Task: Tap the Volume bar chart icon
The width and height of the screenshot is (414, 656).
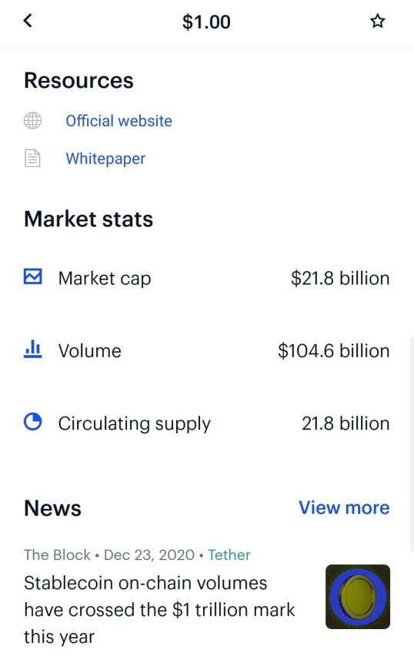Action: [x=32, y=350]
